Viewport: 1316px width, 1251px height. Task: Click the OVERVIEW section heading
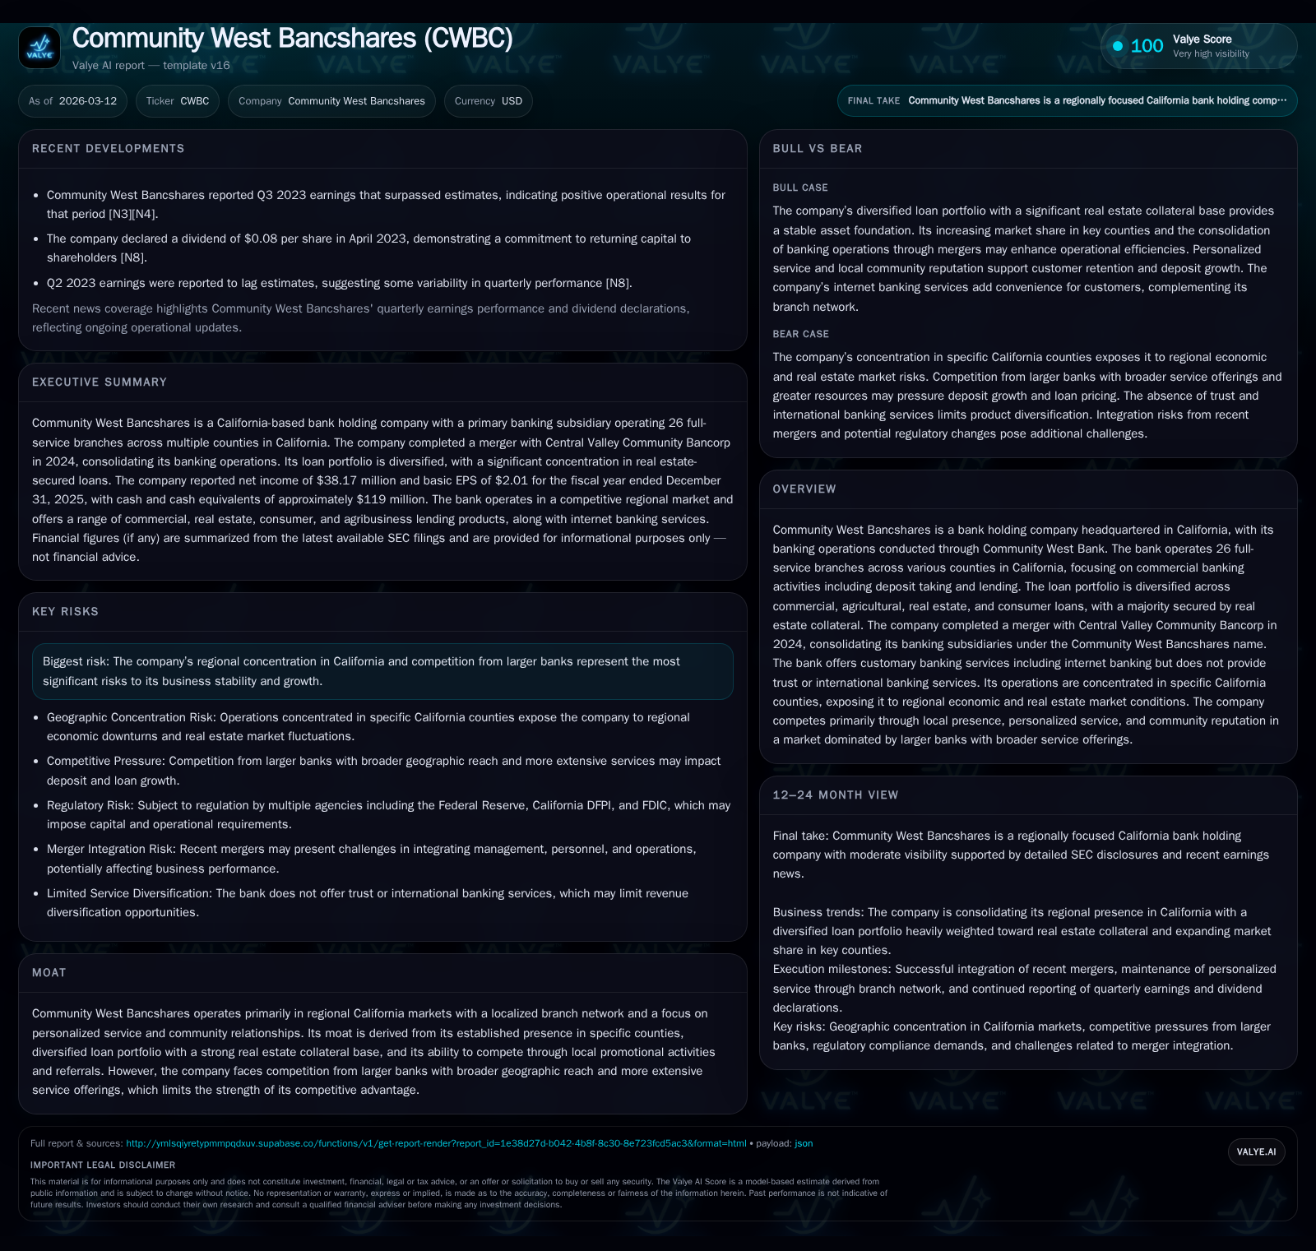(x=804, y=489)
